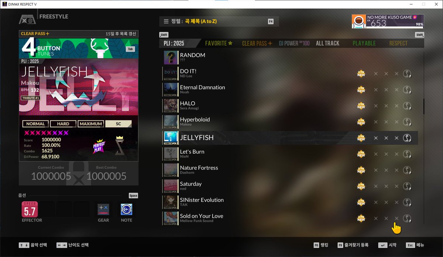Click the player profile avatar icon
The width and height of the screenshot is (443, 257).
tap(359, 21)
